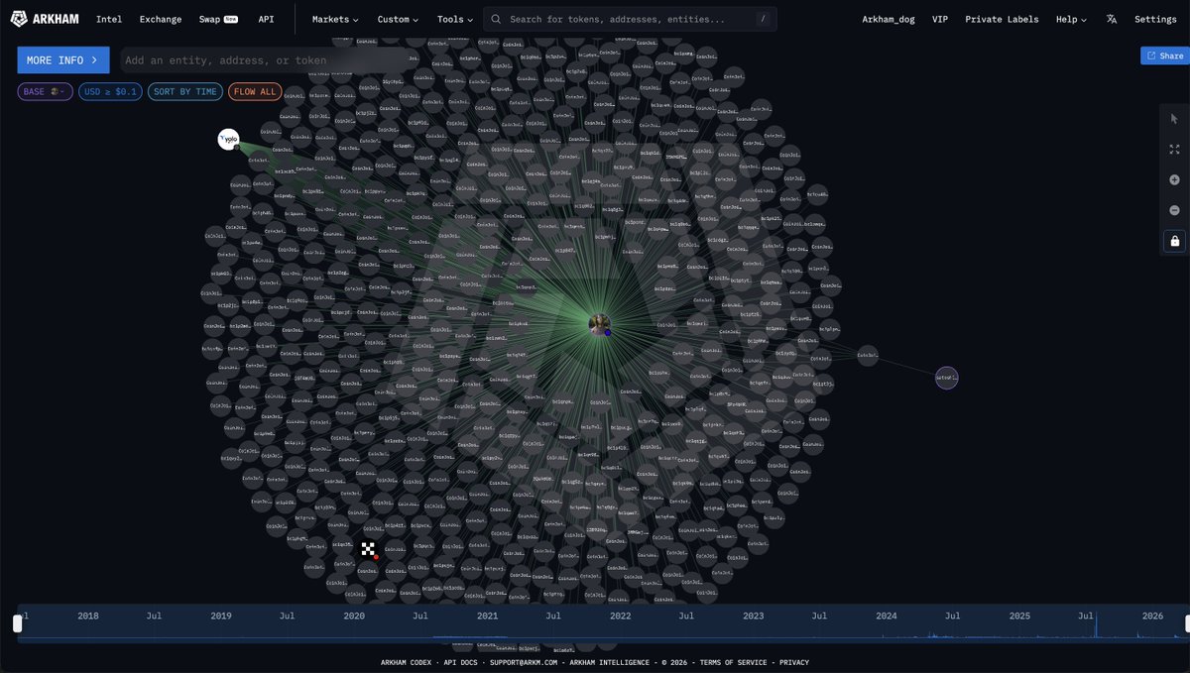Image resolution: width=1190 pixels, height=673 pixels.
Task: Select the central hub avatar node
Action: [599, 324]
